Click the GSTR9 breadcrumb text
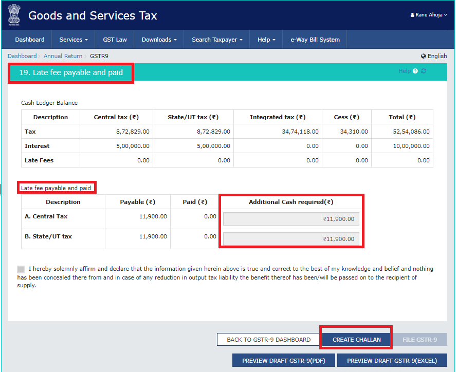This screenshot has height=372, width=457. click(99, 56)
